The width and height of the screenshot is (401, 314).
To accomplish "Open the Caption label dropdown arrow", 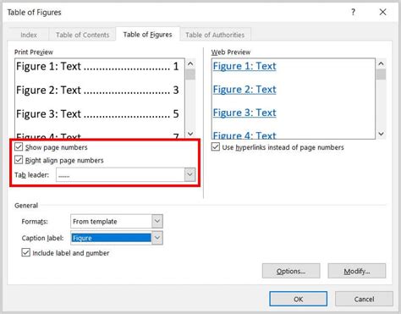I will click(157, 238).
